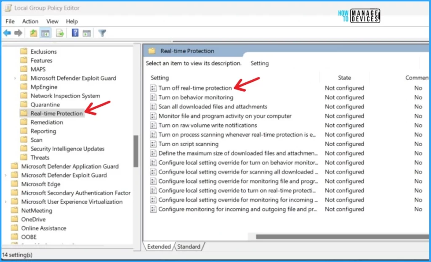Select Security Intelligence Updates folder
Viewport: 431px width, 262px height.
pyautogui.click(x=67, y=149)
